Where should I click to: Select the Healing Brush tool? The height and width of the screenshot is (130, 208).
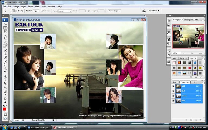[x=5, y=47]
